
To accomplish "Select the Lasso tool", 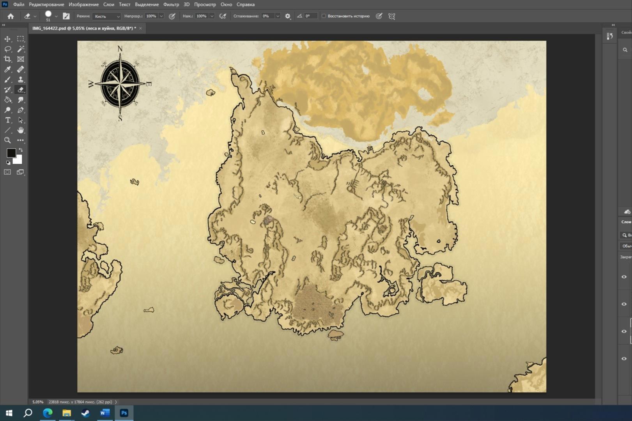I will [x=7, y=49].
